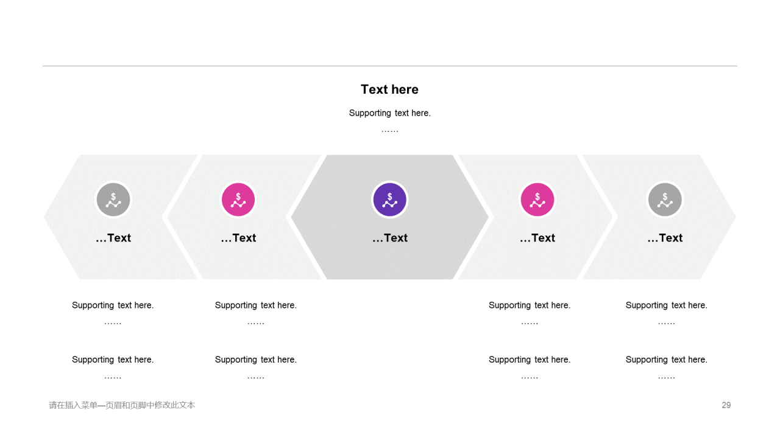Image resolution: width=780 pixels, height=438 pixels.
Task: Select upper supporting text under last chevron
Action: pos(667,305)
